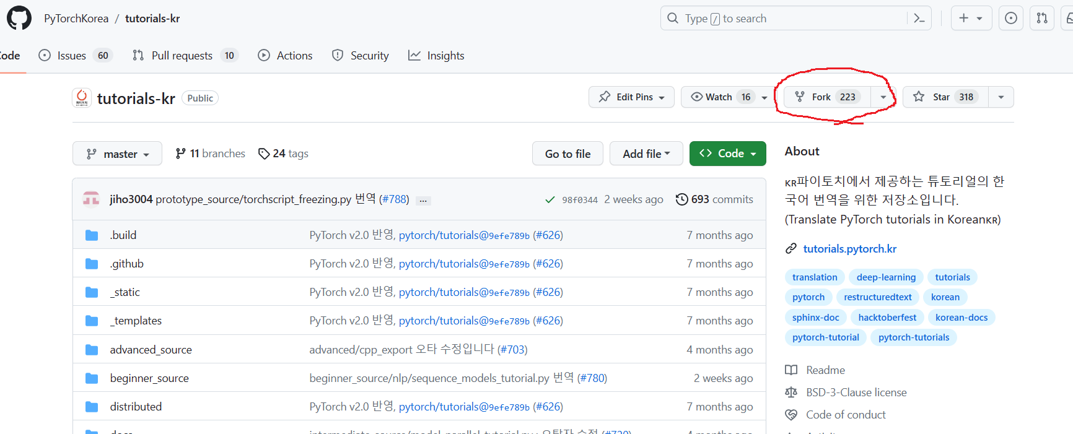This screenshot has width=1073, height=434.
Task: Switch to the Issues tab
Action: pyautogui.click(x=75, y=56)
